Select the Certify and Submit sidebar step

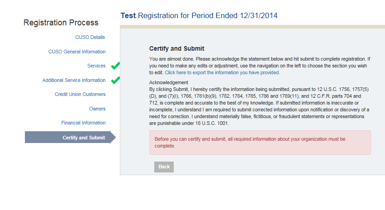pyautogui.click(x=84, y=138)
